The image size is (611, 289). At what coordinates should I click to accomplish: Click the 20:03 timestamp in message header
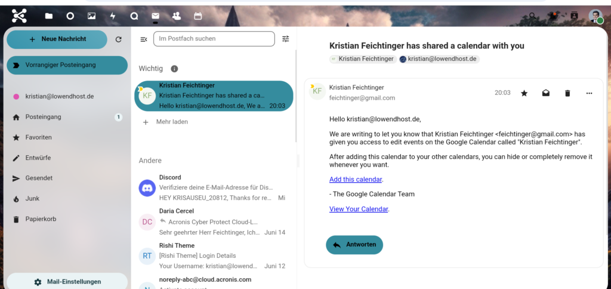click(x=502, y=93)
